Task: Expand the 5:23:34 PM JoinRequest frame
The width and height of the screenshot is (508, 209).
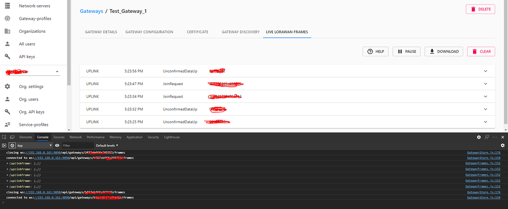Action: tap(486, 96)
